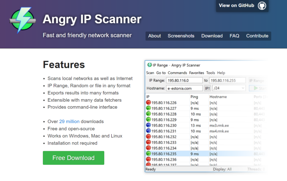Click green status icon for 195.80.116.227
Screen dimensions: 287x181
[148, 108]
